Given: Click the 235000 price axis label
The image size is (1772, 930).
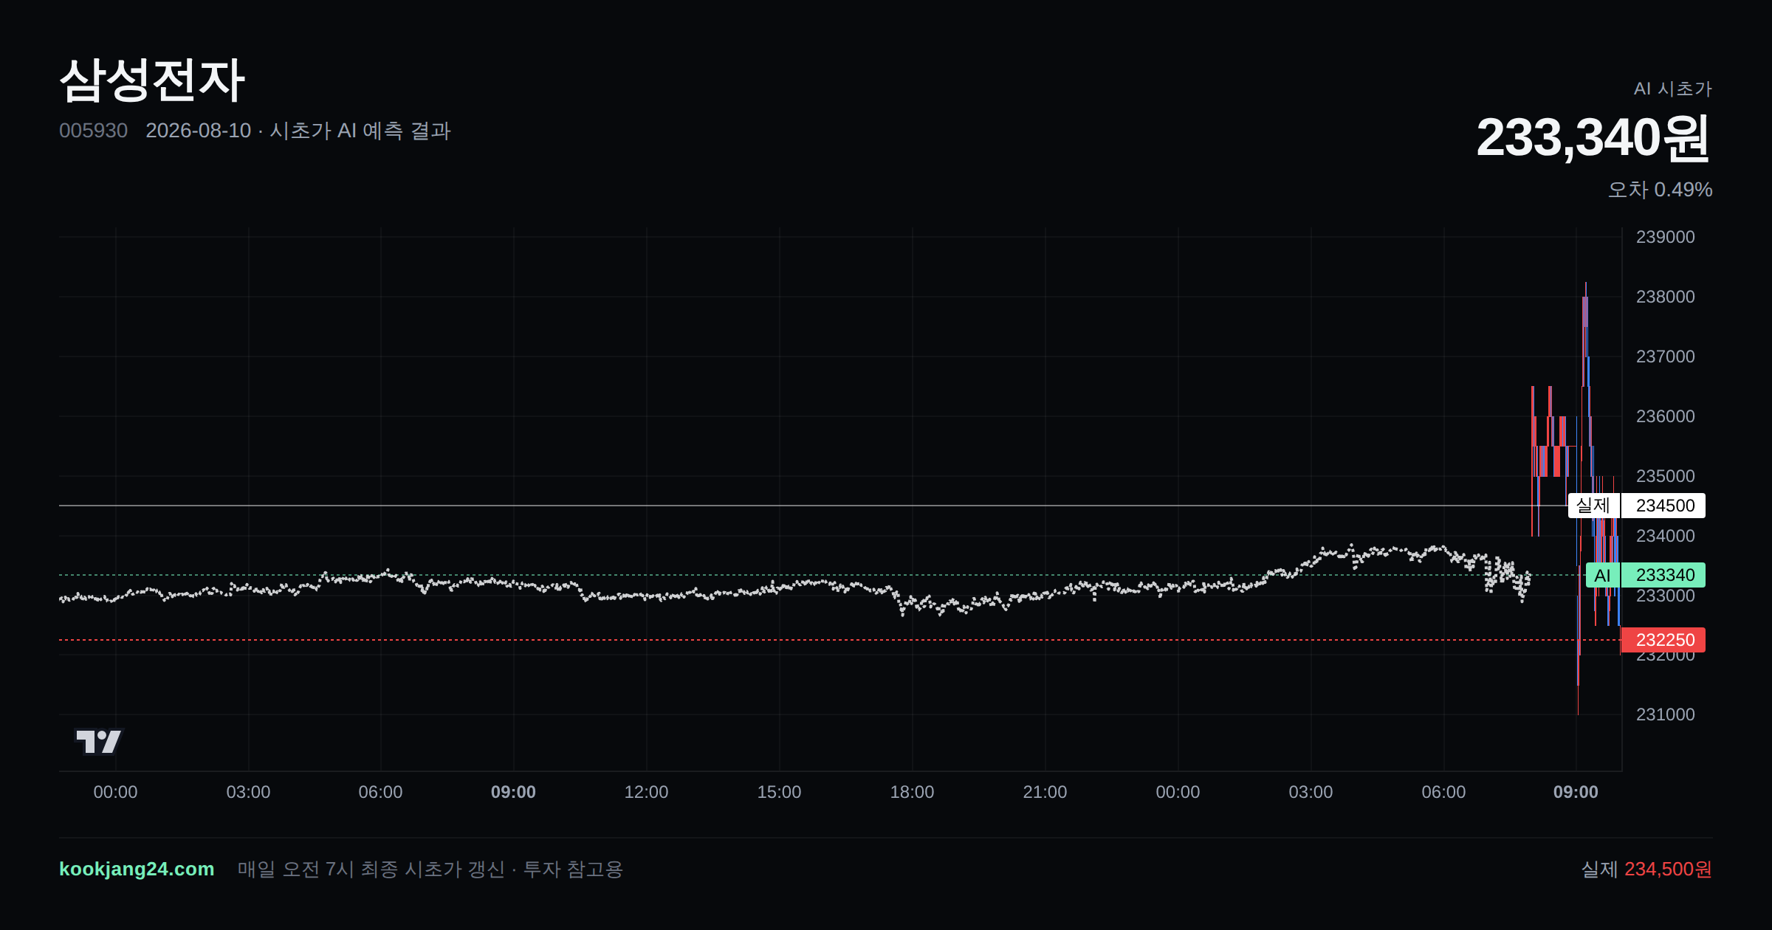Looking at the screenshot, I should [1665, 476].
